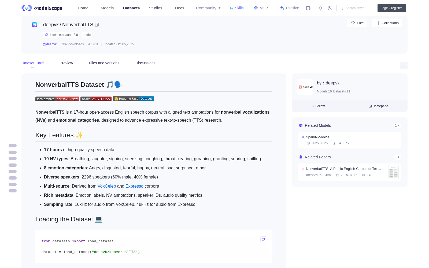Click the 4.19GB size text
The image size is (429, 268).
tap(94, 44)
